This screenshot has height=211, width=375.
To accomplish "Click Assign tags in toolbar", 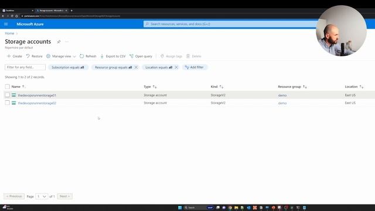I will [x=171, y=56].
